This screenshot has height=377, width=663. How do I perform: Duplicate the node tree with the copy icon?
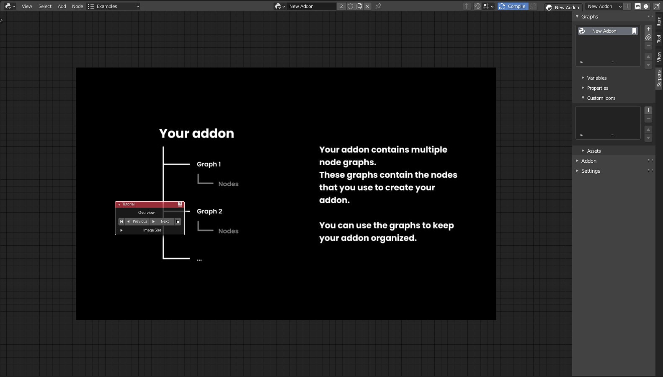point(359,6)
